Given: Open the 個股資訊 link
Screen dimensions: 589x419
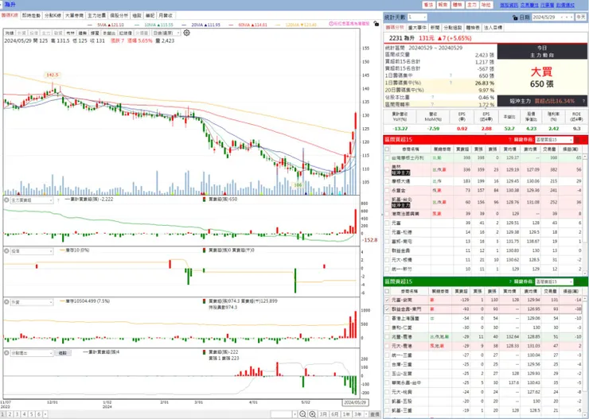Looking at the screenshot, I should 509,5.
